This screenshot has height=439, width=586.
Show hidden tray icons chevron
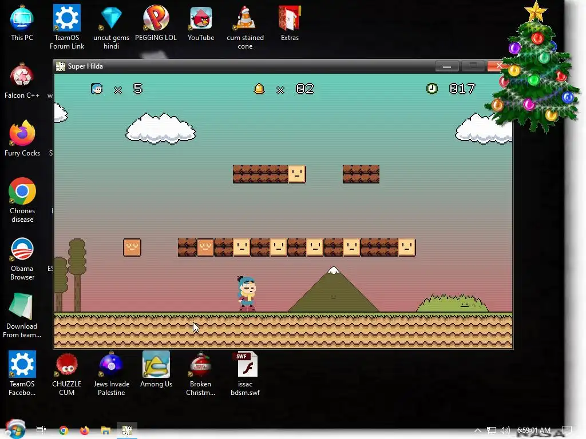coord(478,430)
